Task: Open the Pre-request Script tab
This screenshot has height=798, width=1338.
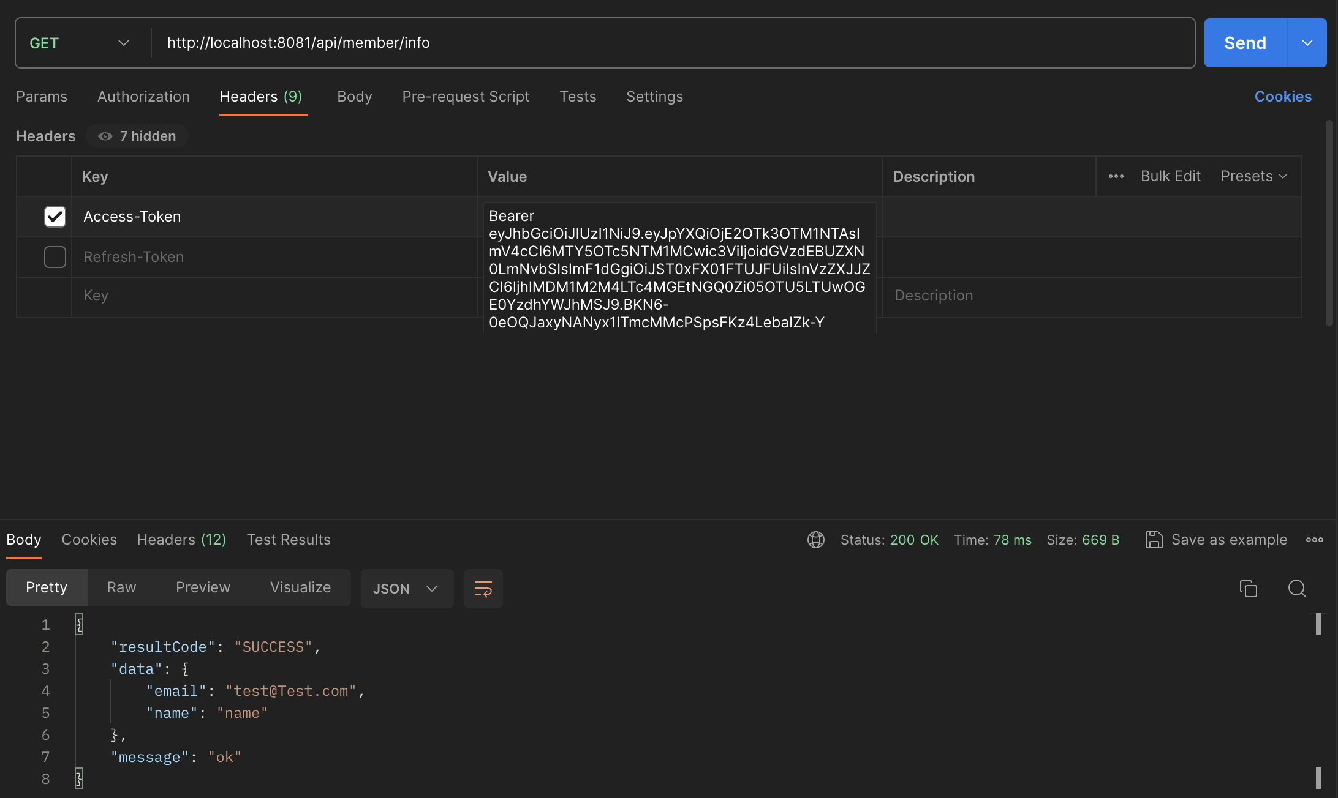Action: 466,97
